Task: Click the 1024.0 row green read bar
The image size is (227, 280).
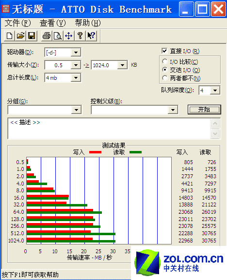Action: (x=71, y=241)
